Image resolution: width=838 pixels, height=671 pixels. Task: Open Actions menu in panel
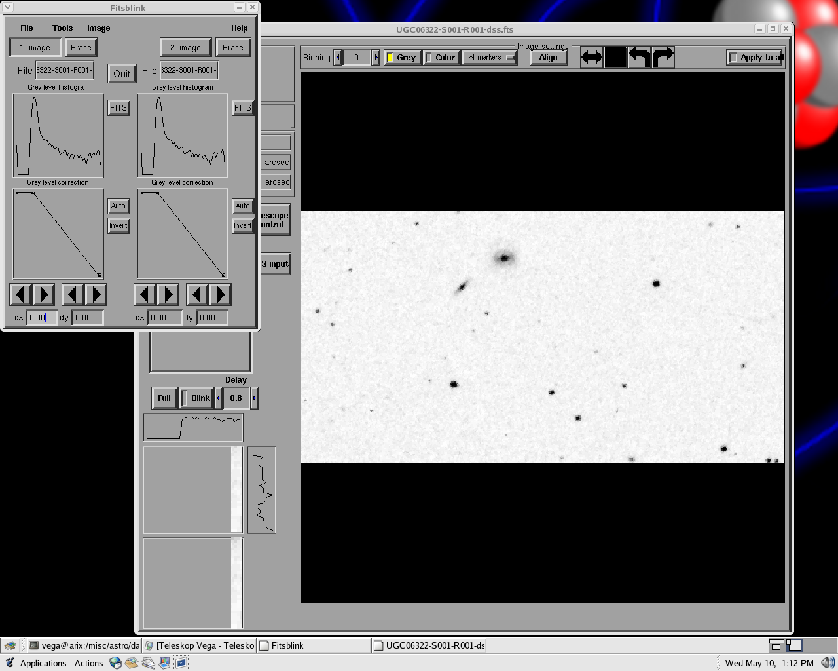(x=88, y=663)
